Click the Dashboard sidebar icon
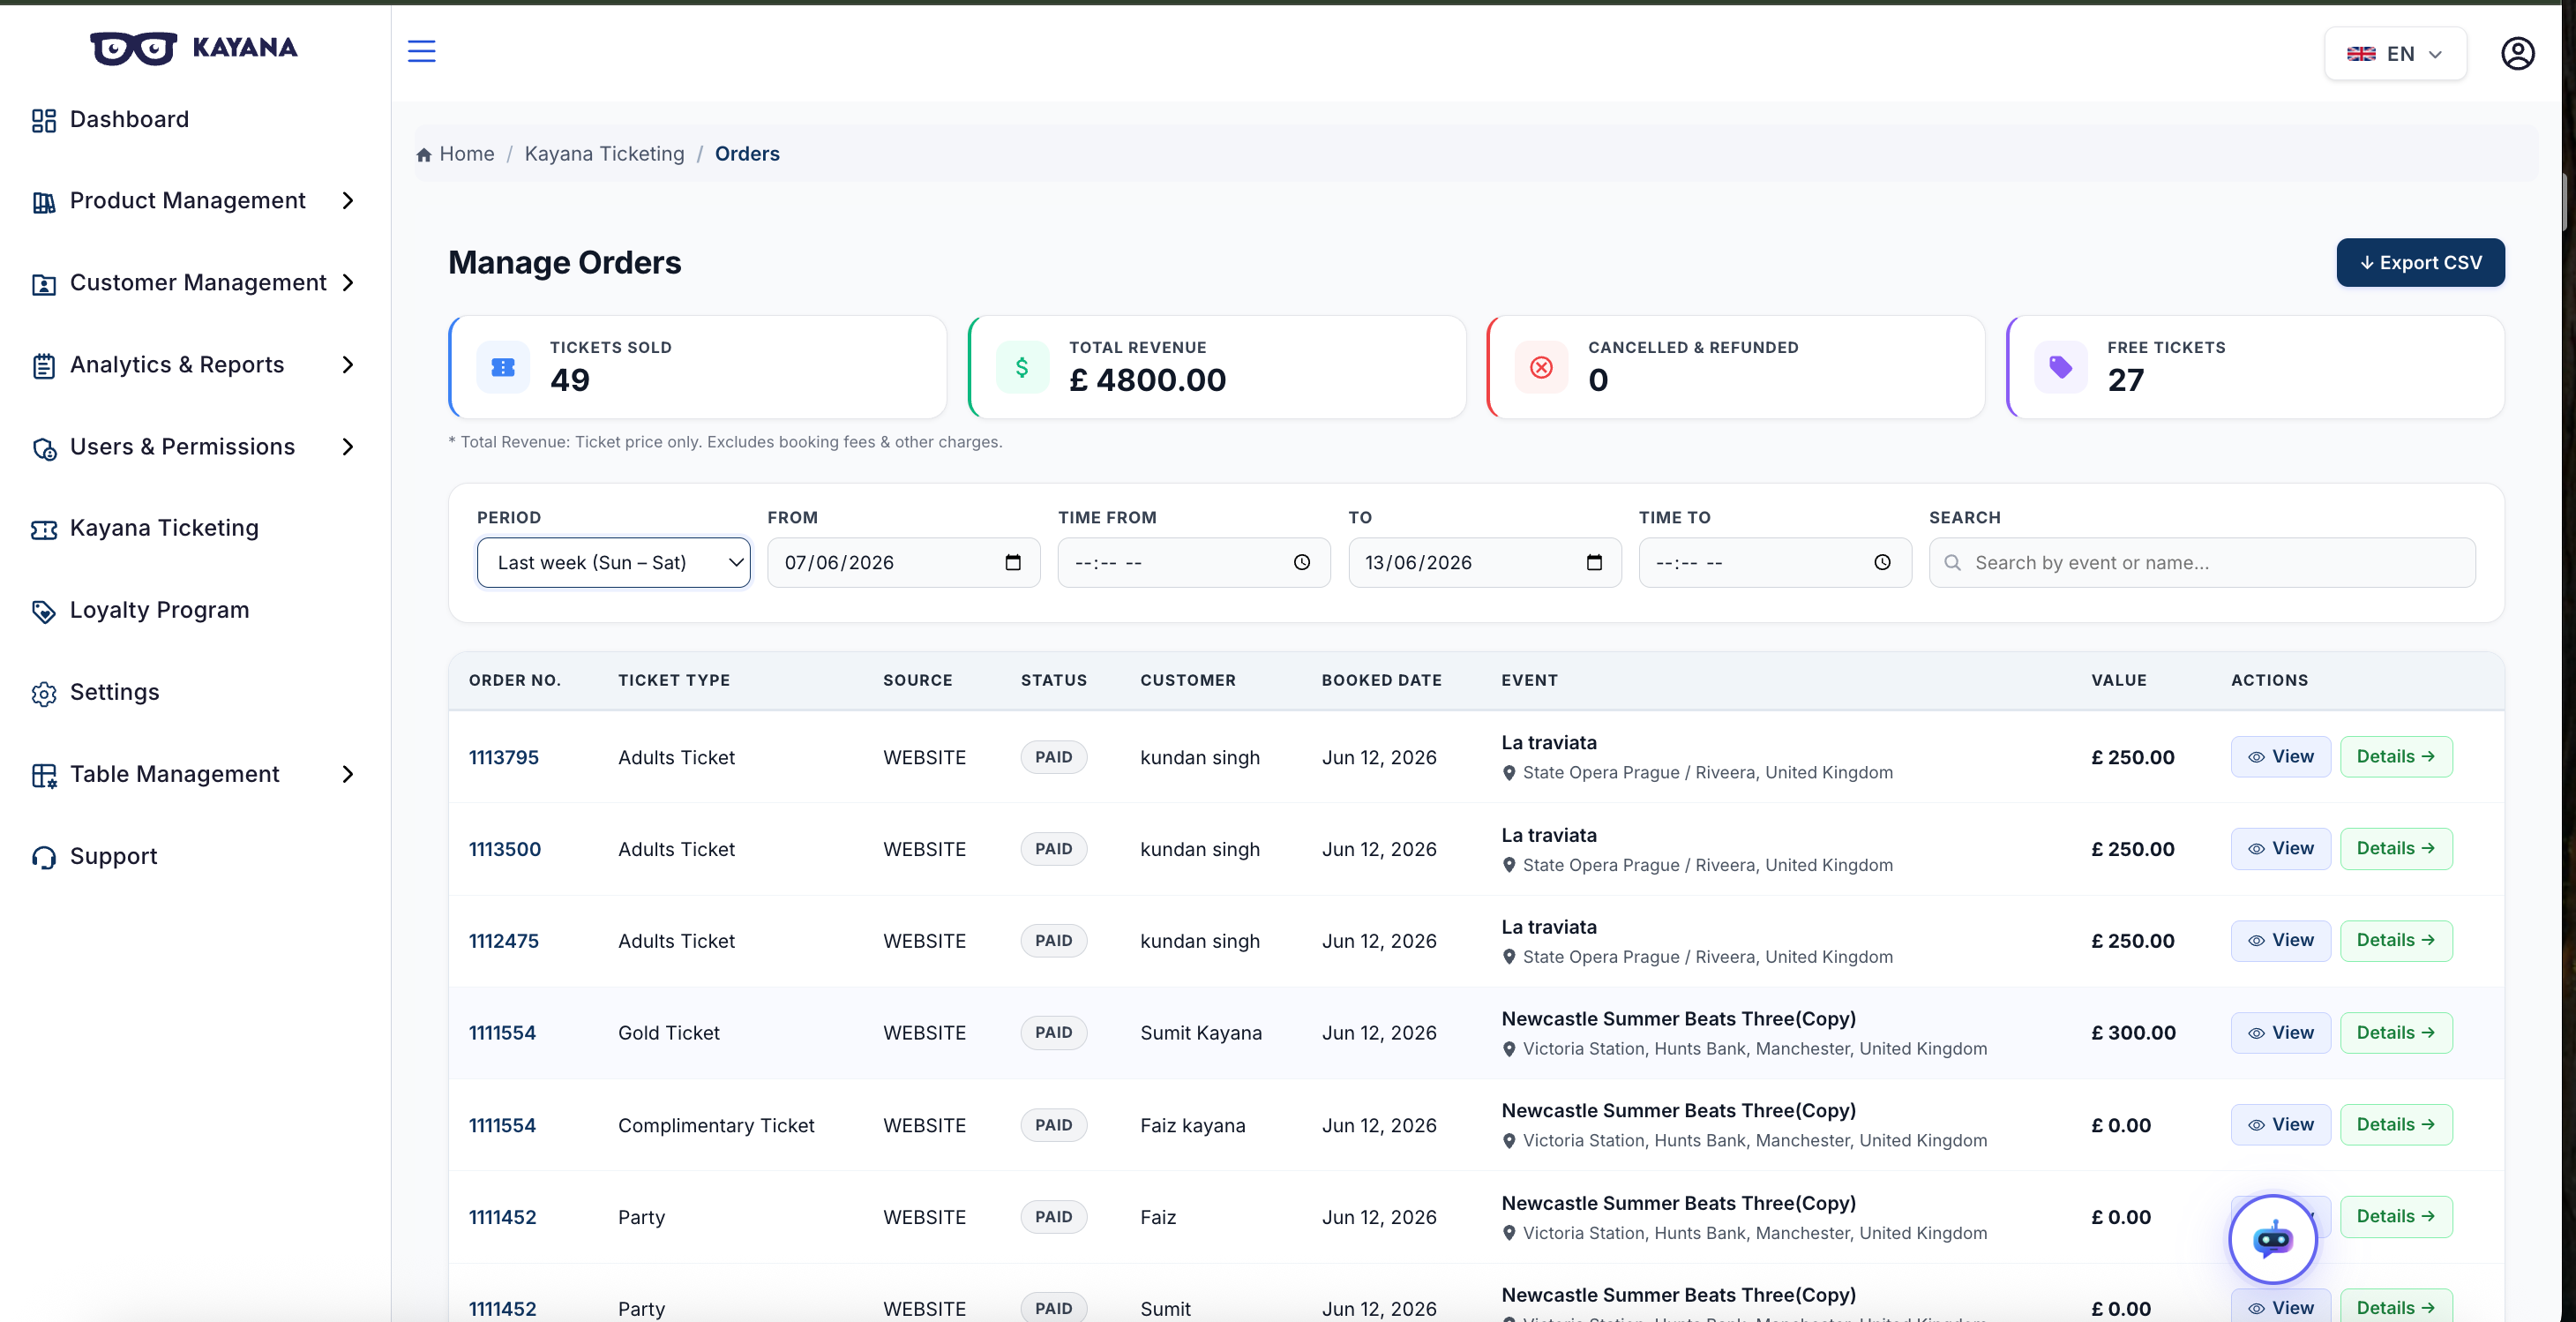 click(x=43, y=120)
